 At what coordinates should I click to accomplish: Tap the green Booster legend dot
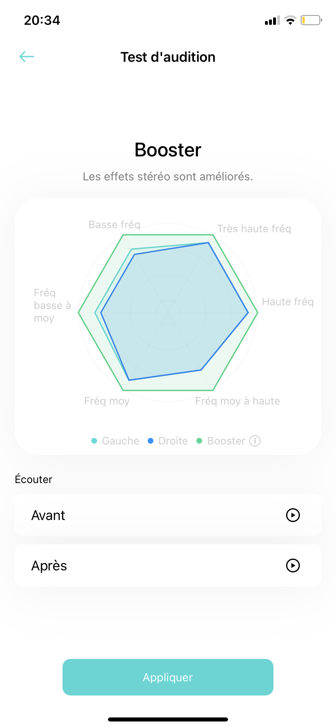tap(199, 441)
